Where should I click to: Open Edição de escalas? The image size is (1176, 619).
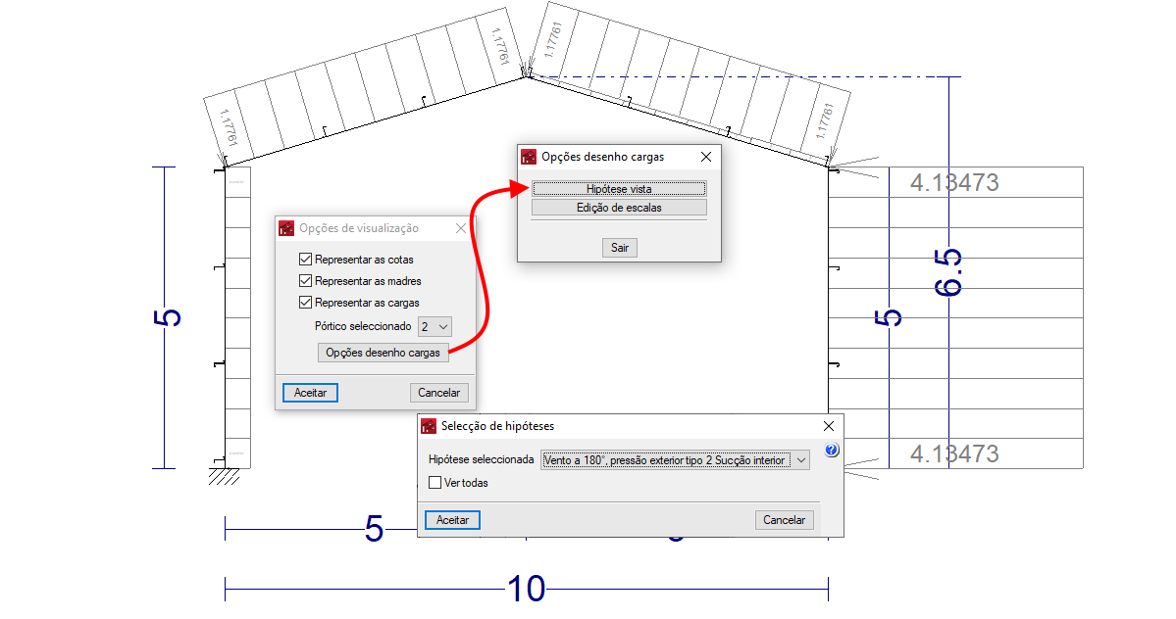pos(619,208)
